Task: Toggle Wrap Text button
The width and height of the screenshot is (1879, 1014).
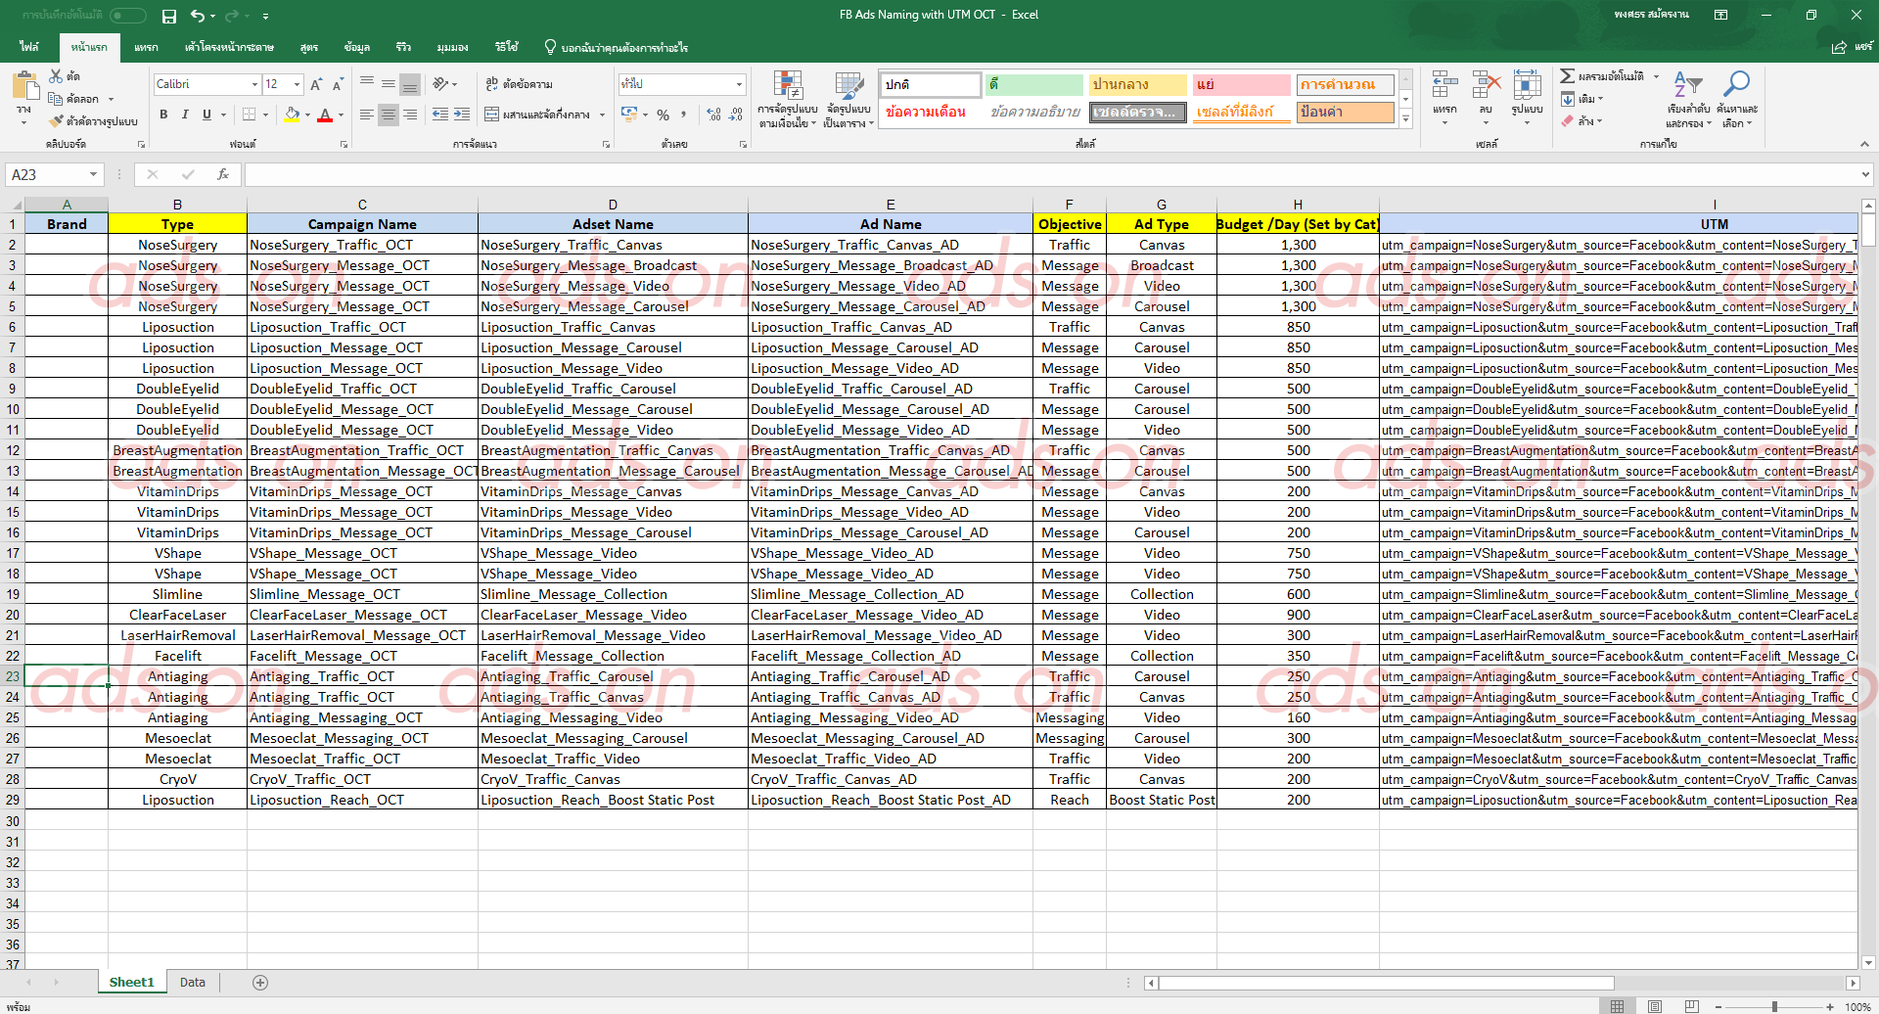Action: (x=519, y=84)
